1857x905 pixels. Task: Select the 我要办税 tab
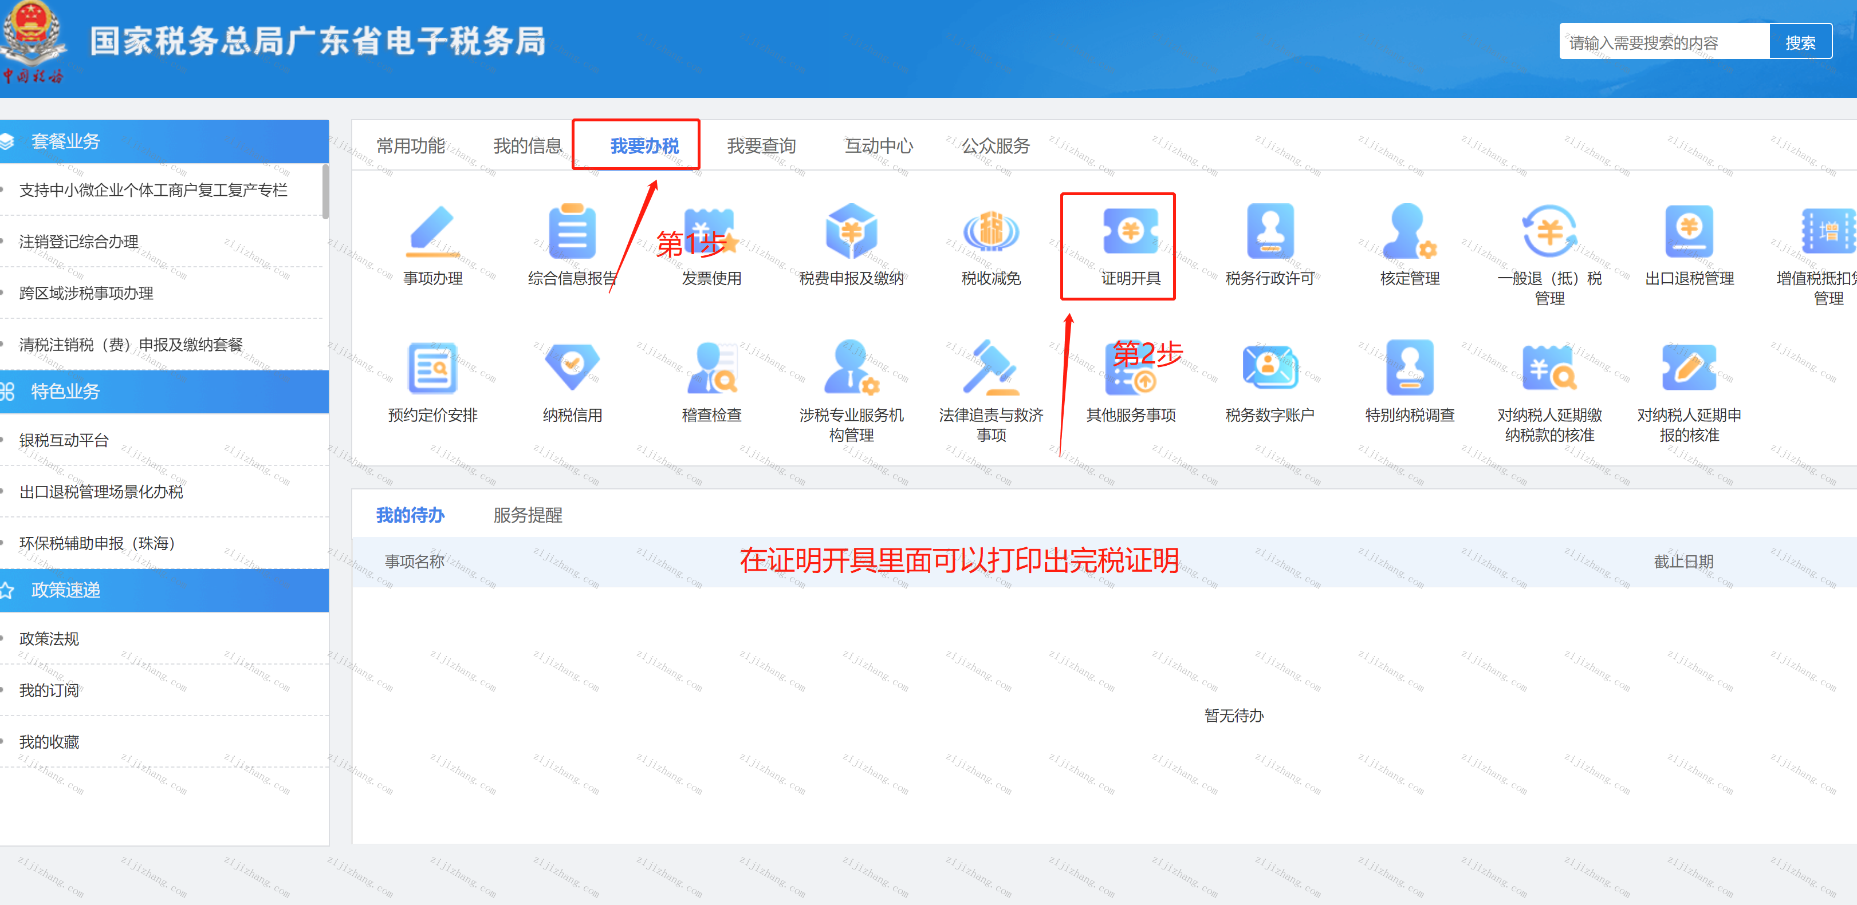(x=644, y=147)
